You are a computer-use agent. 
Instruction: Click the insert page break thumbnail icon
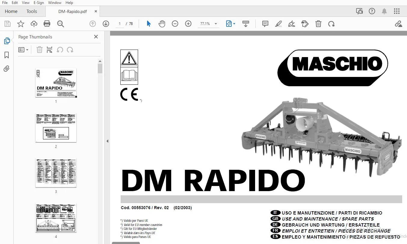point(50,50)
